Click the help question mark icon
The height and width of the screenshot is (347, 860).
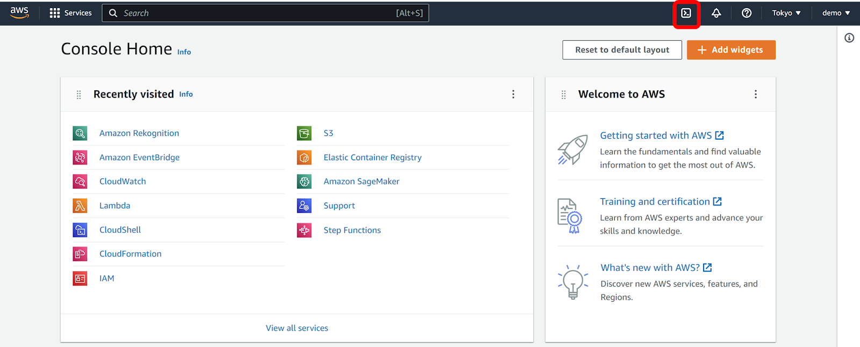pos(747,13)
